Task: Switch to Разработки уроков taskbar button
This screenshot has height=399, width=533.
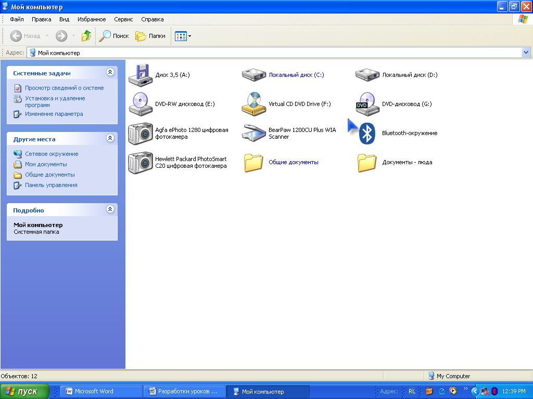Action: point(185,391)
